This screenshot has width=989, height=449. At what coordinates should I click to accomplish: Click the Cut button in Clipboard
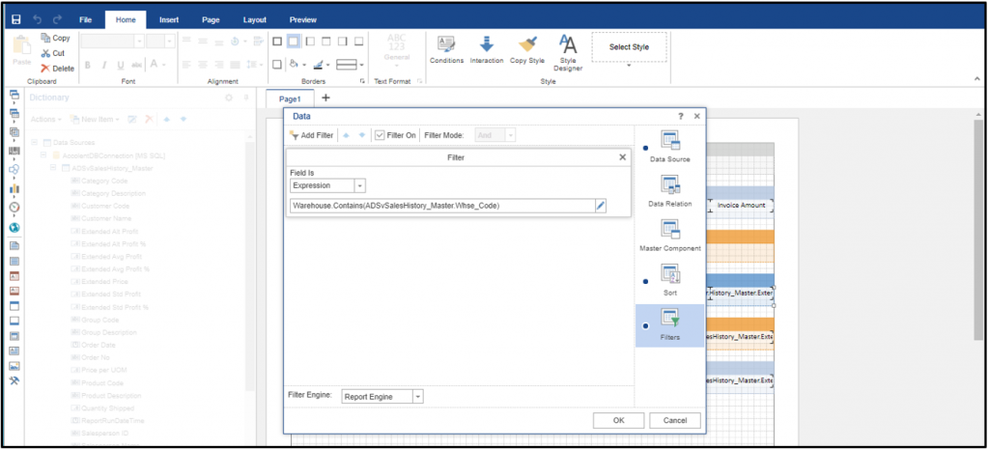point(53,53)
